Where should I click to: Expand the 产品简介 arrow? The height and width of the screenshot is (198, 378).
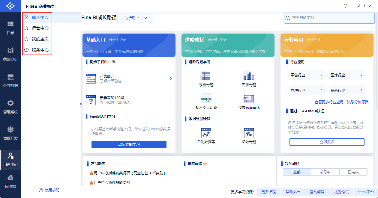click(171, 78)
